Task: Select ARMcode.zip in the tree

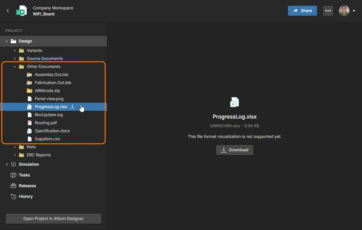Action: coord(47,91)
